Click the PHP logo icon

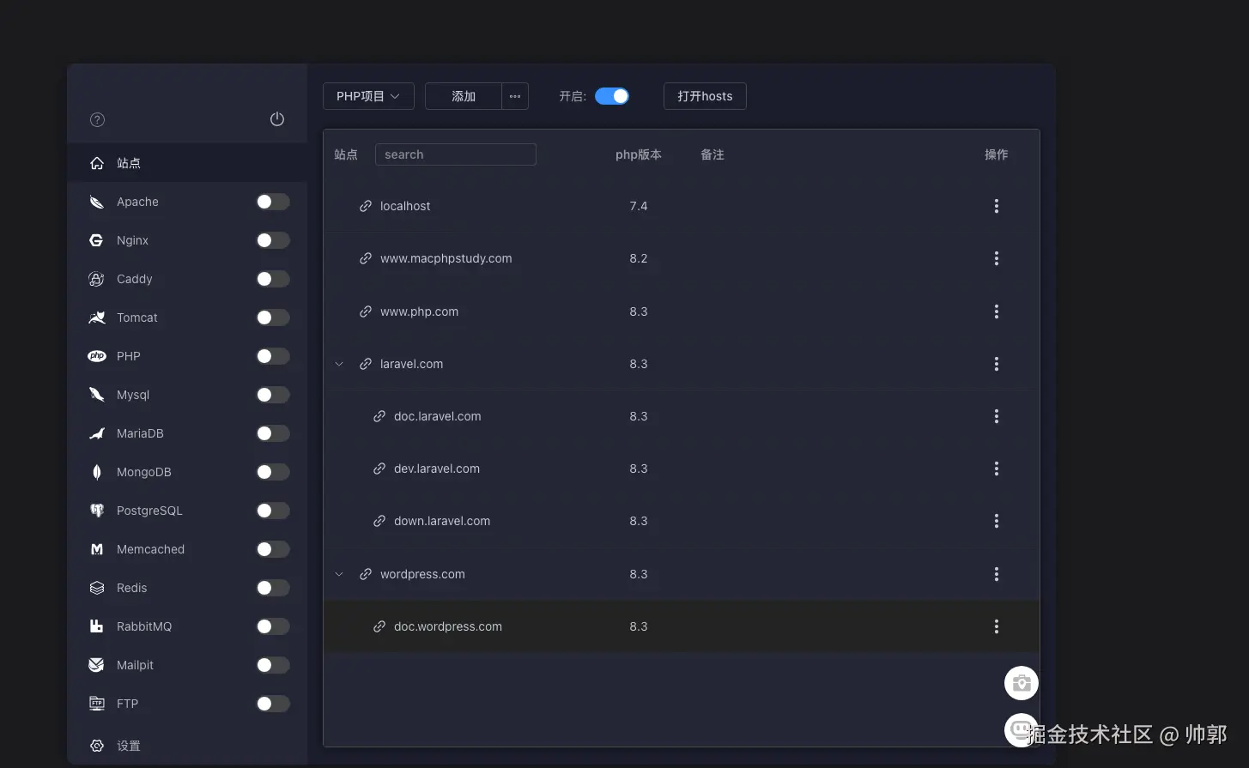tap(97, 356)
